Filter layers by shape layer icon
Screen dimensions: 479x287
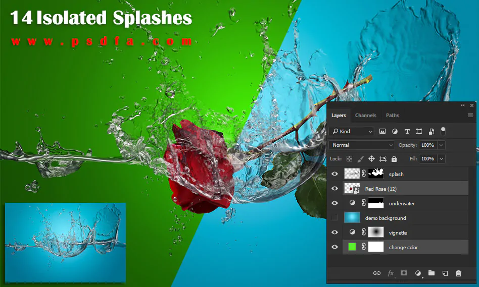coord(419,132)
